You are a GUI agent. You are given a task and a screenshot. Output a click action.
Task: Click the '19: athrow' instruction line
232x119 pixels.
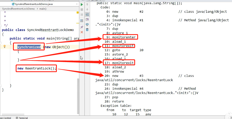coord(114,72)
